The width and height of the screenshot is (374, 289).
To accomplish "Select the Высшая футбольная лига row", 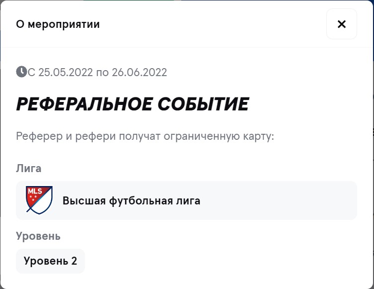I will [x=186, y=200].
